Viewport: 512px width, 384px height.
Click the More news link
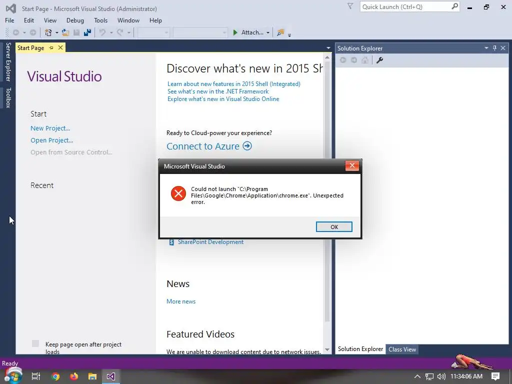click(x=181, y=301)
